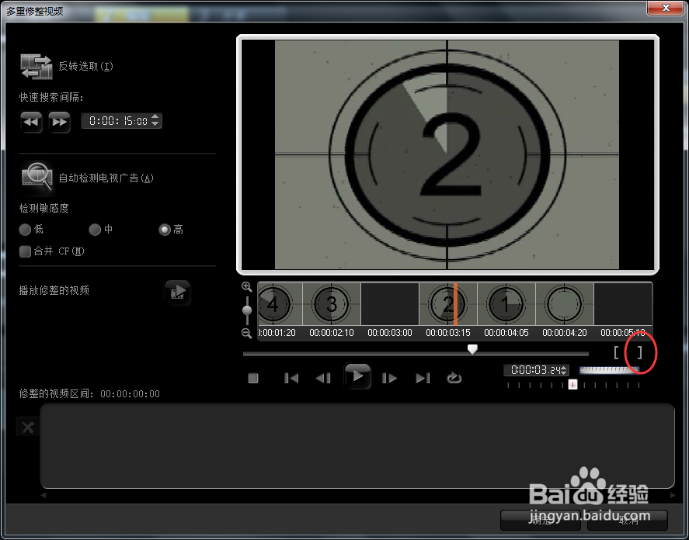Viewport: 689px width, 540px height.
Task: Increase the 0:00:15:00 search interval stepper
Action: 155,118
